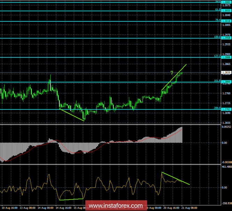Select the 161.8 Fibonacci level label
The image size is (232, 211).
pyautogui.click(x=217, y=81)
